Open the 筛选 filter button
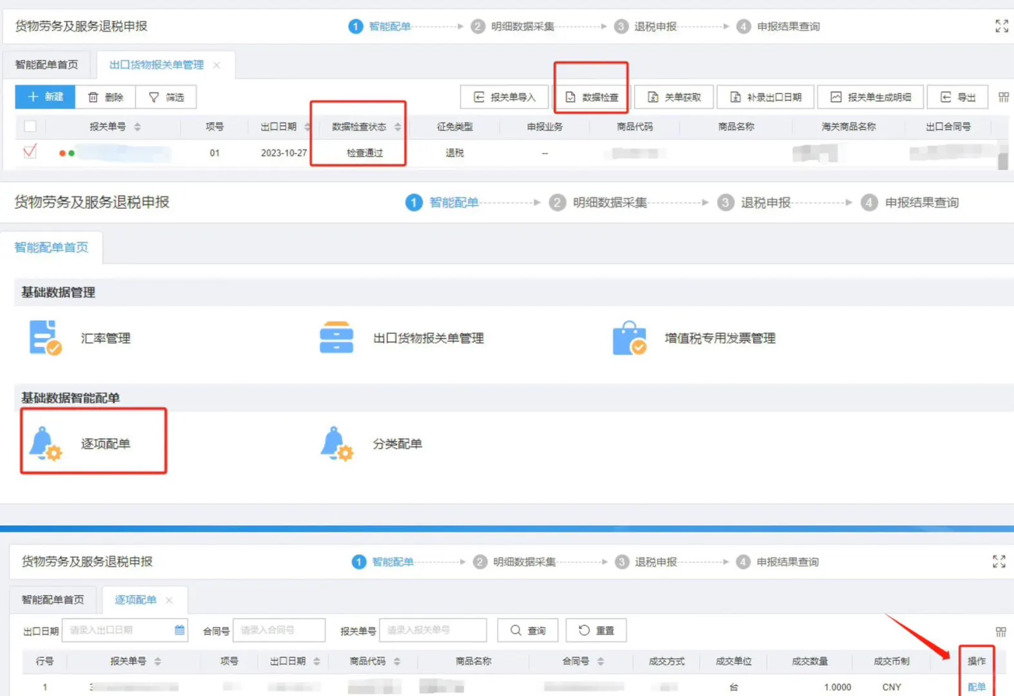Screen dimensions: 1014x696 coord(166,97)
